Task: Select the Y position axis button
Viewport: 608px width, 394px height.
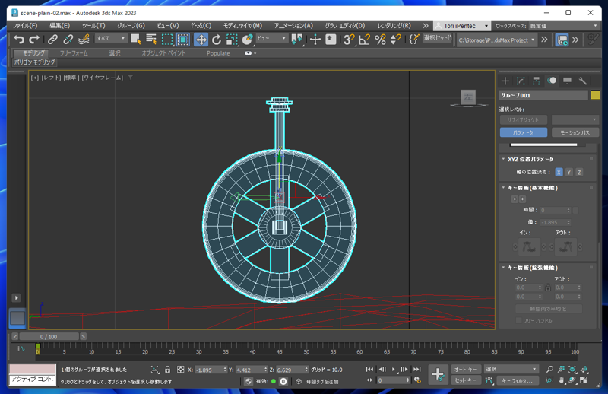Action: point(568,173)
